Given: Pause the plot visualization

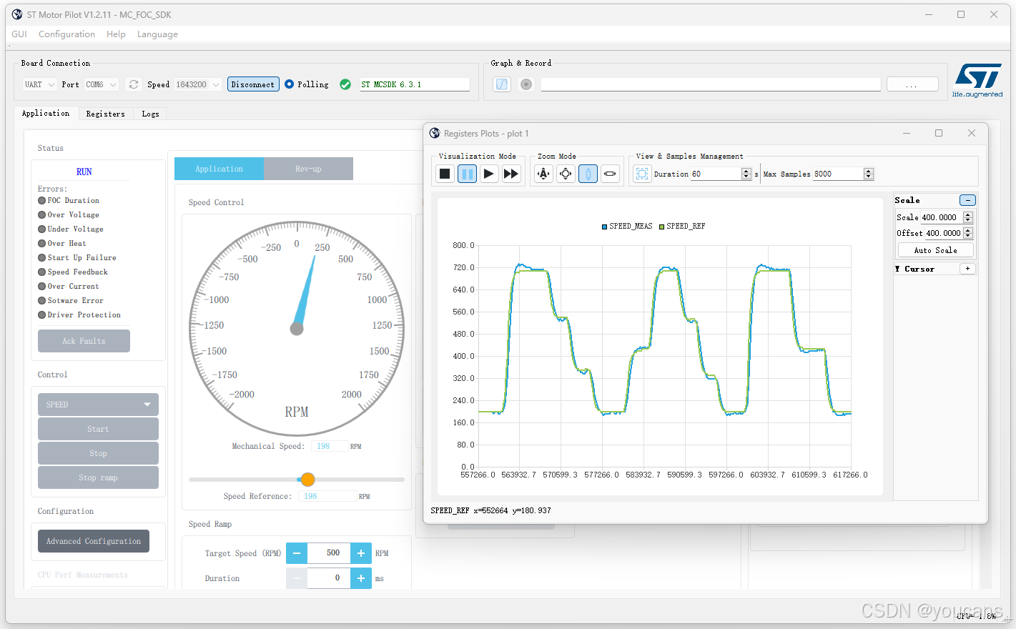Looking at the screenshot, I should pyautogui.click(x=467, y=174).
